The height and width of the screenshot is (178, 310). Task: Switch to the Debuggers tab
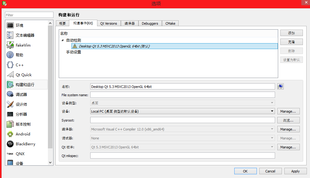pos(150,23)
